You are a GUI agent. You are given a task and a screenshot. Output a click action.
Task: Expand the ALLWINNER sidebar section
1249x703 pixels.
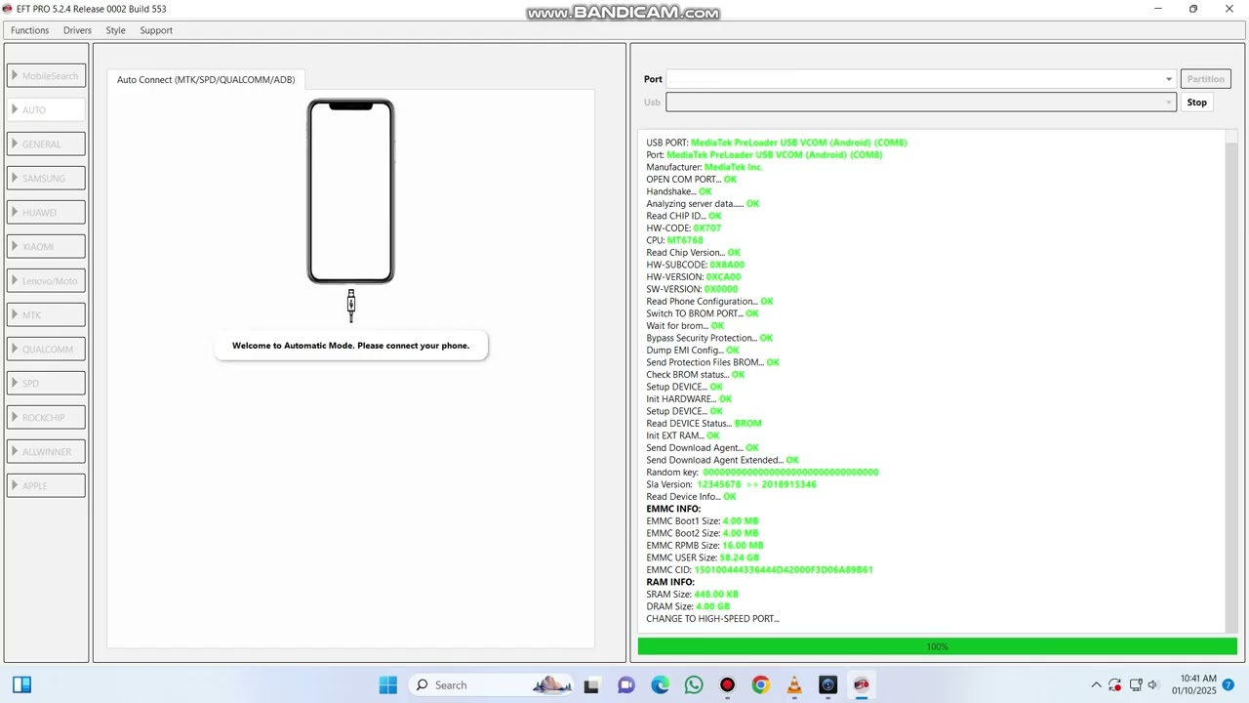coord(46,451)
